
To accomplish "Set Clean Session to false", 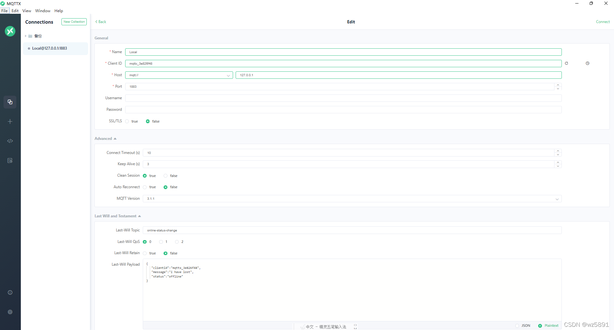I will point(166,176).
